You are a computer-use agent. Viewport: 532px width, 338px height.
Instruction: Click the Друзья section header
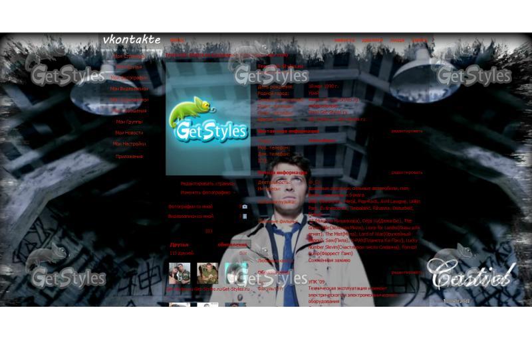coord(179,244)
